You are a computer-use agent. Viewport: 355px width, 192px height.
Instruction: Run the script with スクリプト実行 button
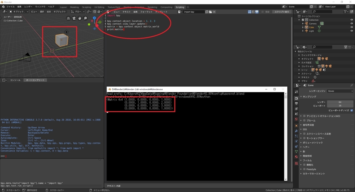coord(282,12)
